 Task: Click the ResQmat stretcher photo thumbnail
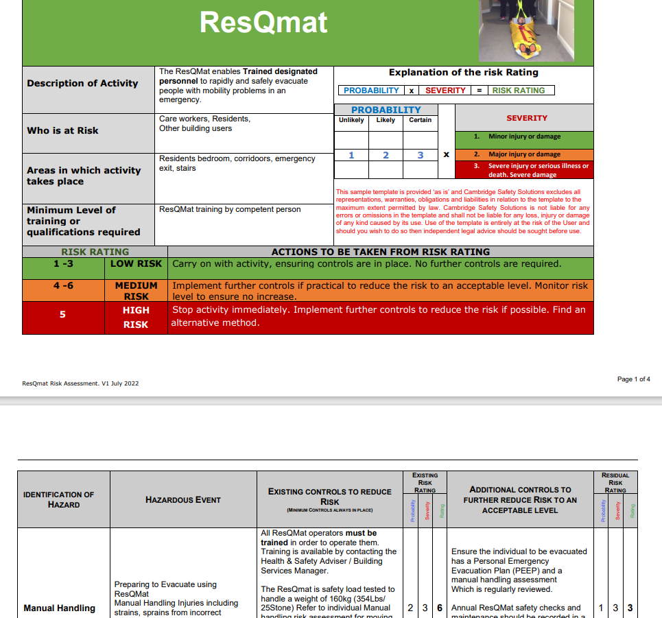coord(527,32)
